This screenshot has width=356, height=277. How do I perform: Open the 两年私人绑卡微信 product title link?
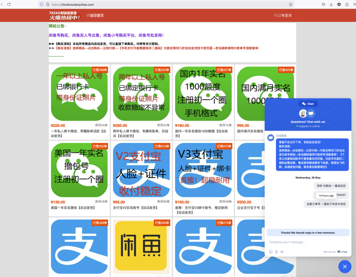pos(140,133)
